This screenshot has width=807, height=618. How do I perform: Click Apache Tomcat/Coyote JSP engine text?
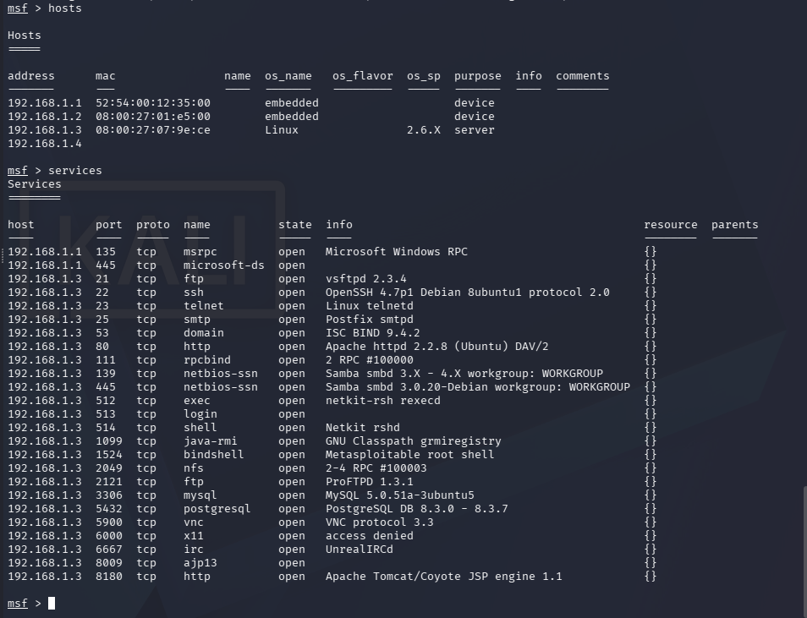[443, 577]
